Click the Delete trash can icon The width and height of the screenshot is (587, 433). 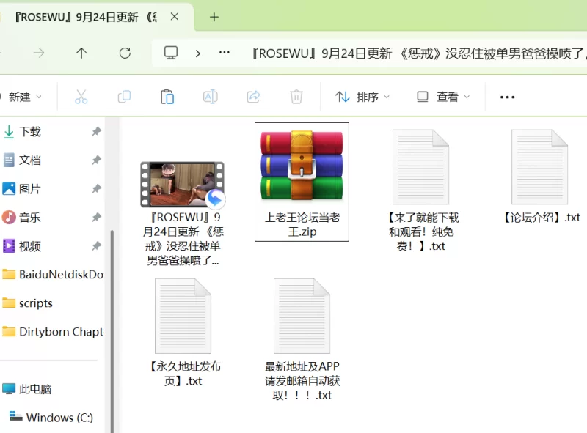pos(296,97)
